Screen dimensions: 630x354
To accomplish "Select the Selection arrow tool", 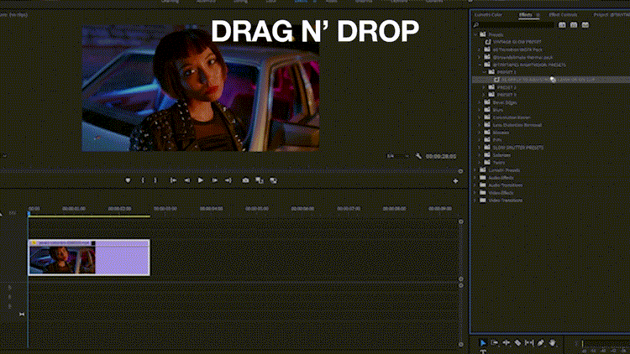I will [482, 342].
